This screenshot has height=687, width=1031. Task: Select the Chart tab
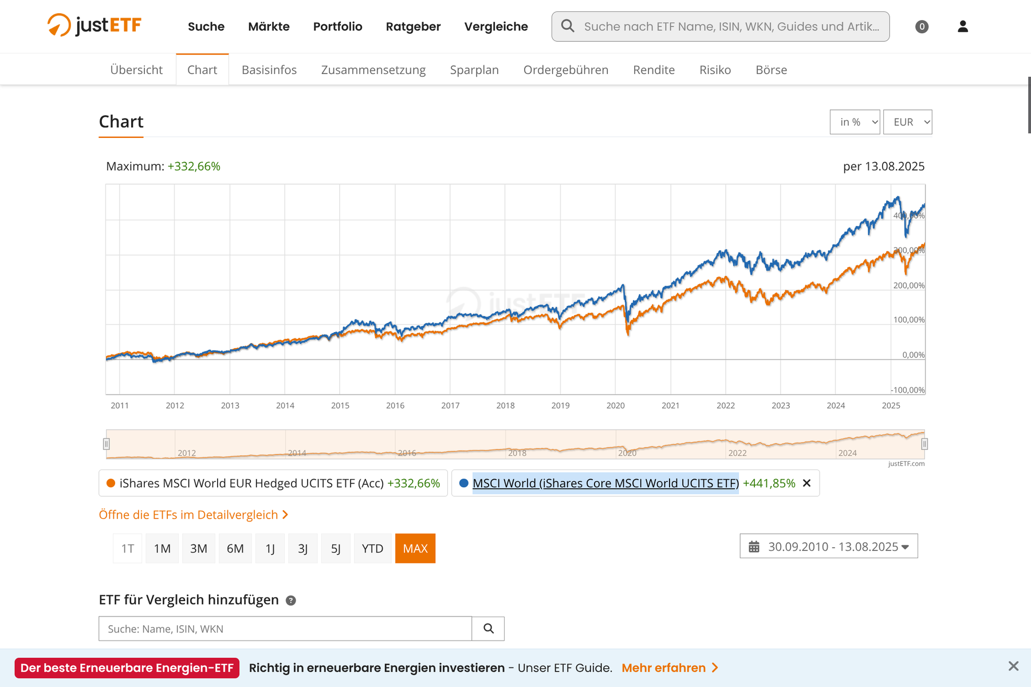click(202, 70)
